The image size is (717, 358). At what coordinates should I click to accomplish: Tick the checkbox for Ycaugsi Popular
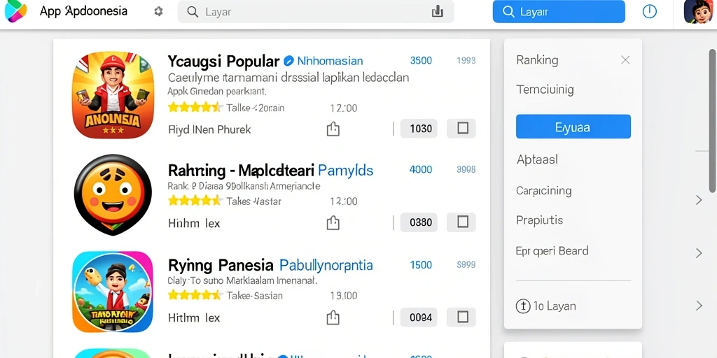click(462, 129)
